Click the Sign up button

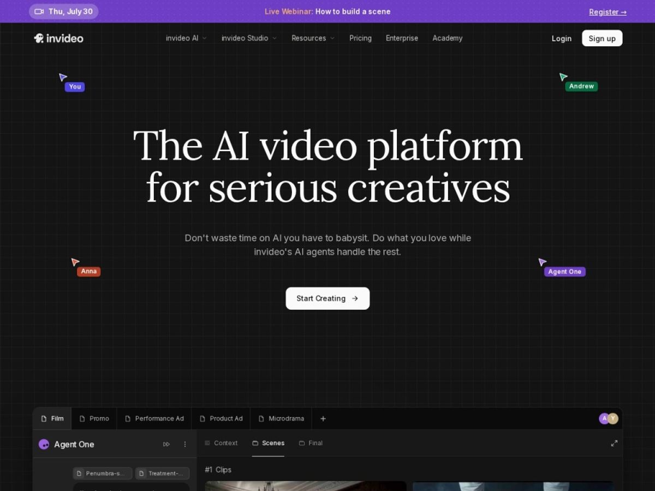coord(602,38)
